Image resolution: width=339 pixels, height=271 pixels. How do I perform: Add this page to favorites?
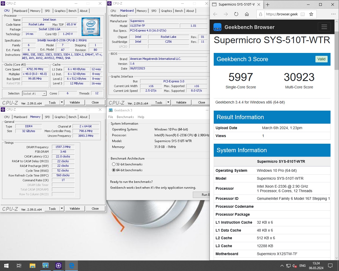(x=311, y=14)
